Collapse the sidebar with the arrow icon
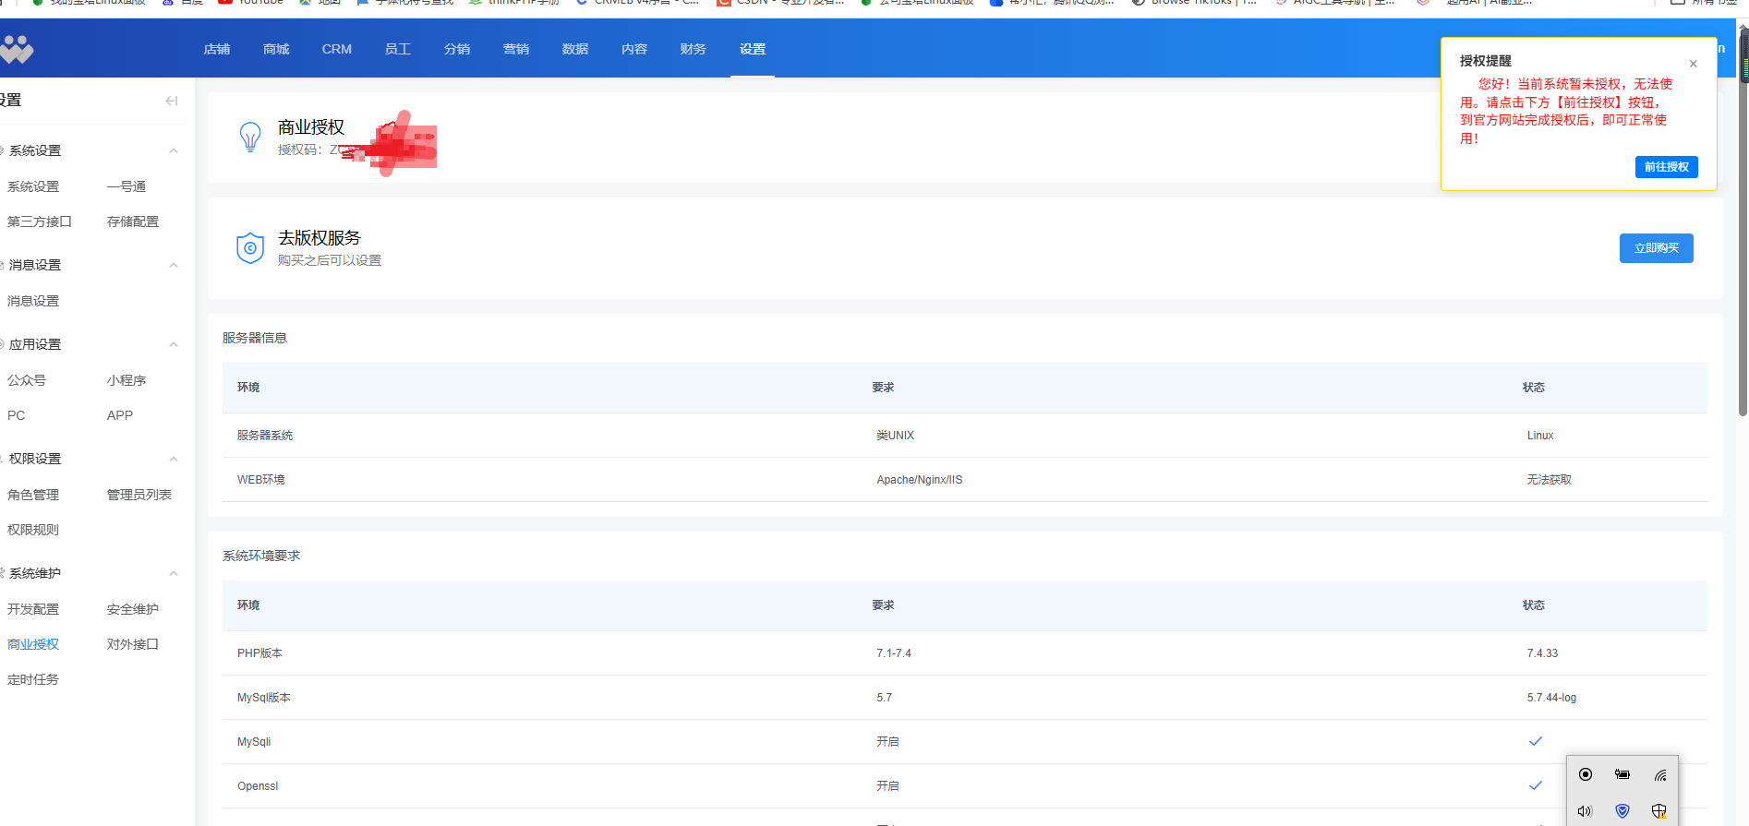1749x826 pixels. pos(172,101)
